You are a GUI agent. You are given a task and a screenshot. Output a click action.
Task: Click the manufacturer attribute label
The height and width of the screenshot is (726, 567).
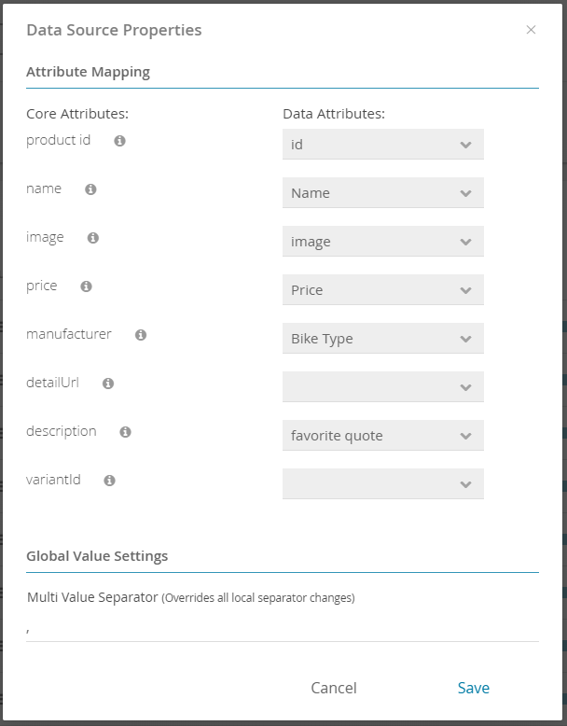click(x=68, y=334)
